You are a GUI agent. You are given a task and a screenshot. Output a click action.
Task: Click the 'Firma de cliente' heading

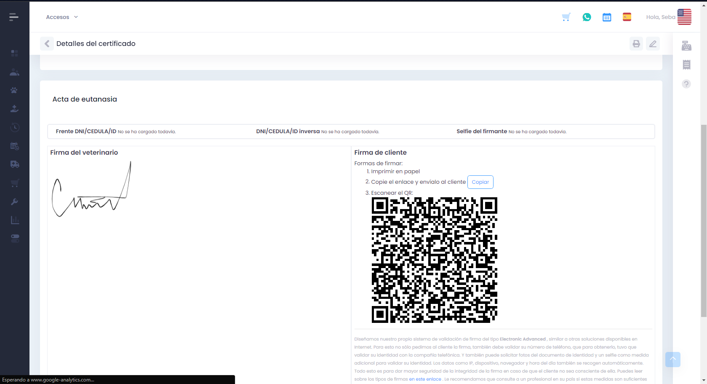[381, 153]
